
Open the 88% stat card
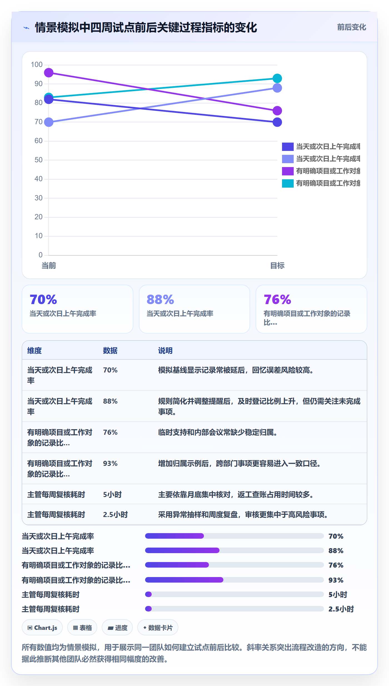[x=194, y=309]
